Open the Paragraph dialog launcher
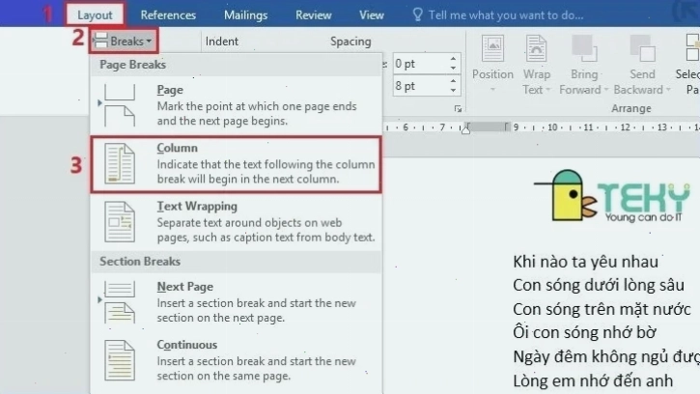Screen dimensions: 700x394 tap(458, 108)
